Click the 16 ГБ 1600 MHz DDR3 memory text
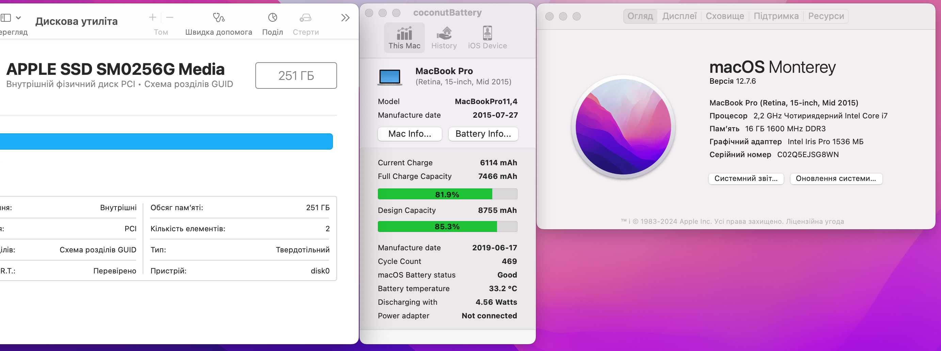Viewport: 941px width, 351px height. 785,129
